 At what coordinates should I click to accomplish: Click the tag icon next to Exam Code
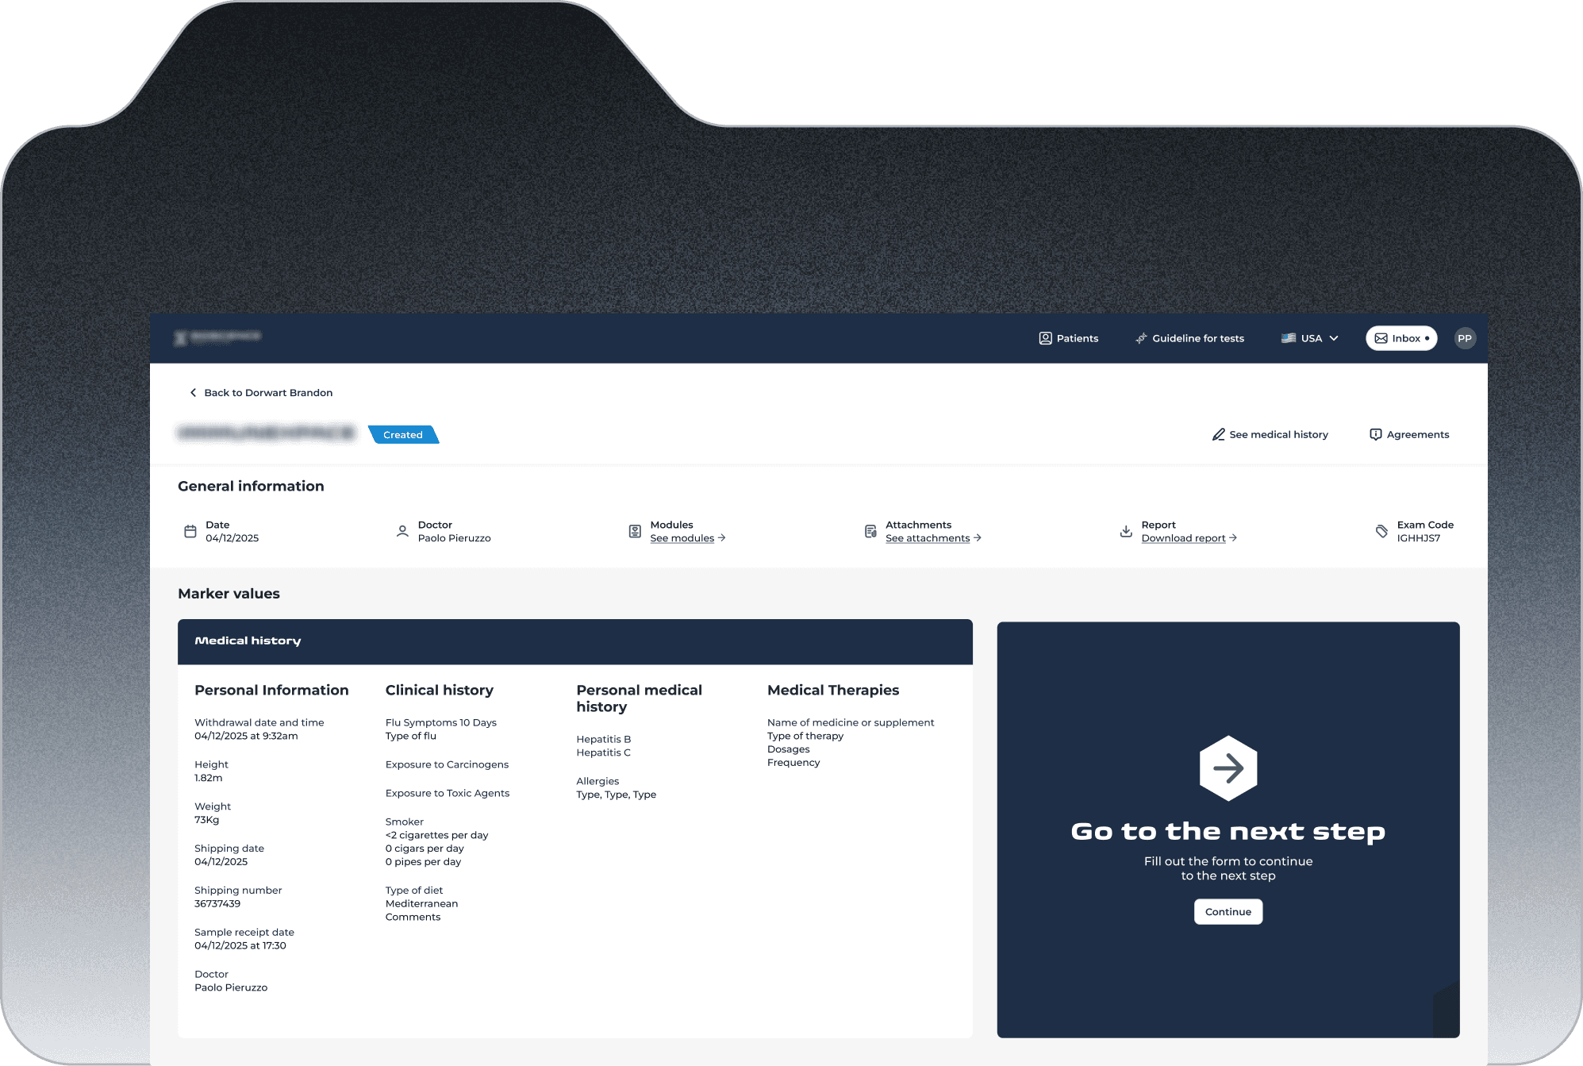(1381, 531)
